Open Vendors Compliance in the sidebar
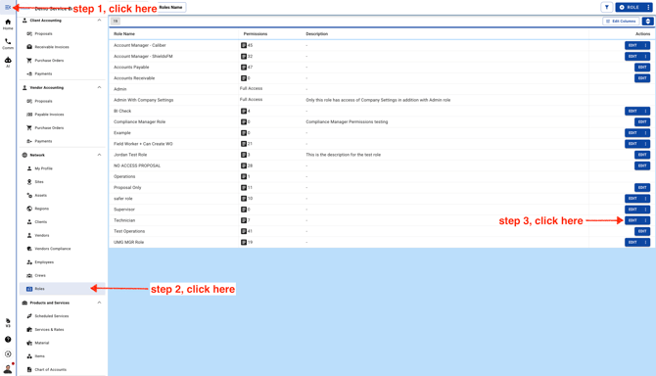656x376 pixels. coord(53,249)
